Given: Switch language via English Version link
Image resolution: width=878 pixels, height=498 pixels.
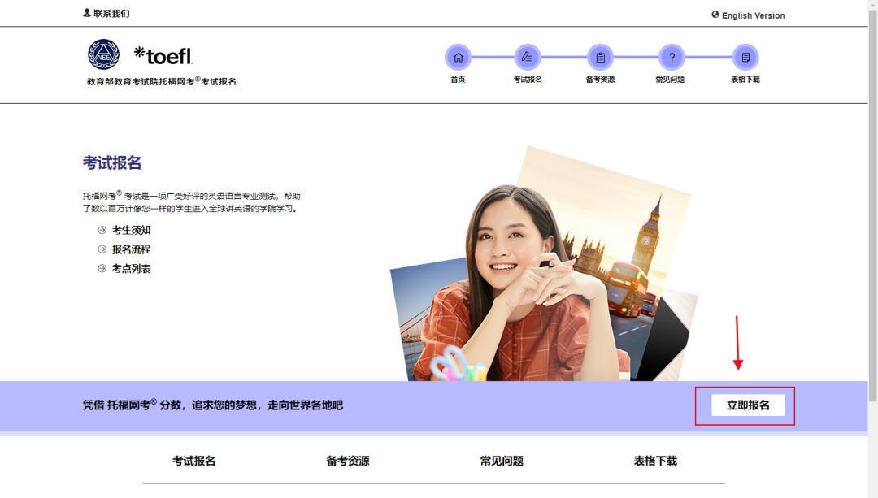Looking at the screenshot, I should (x=753, y=15).
